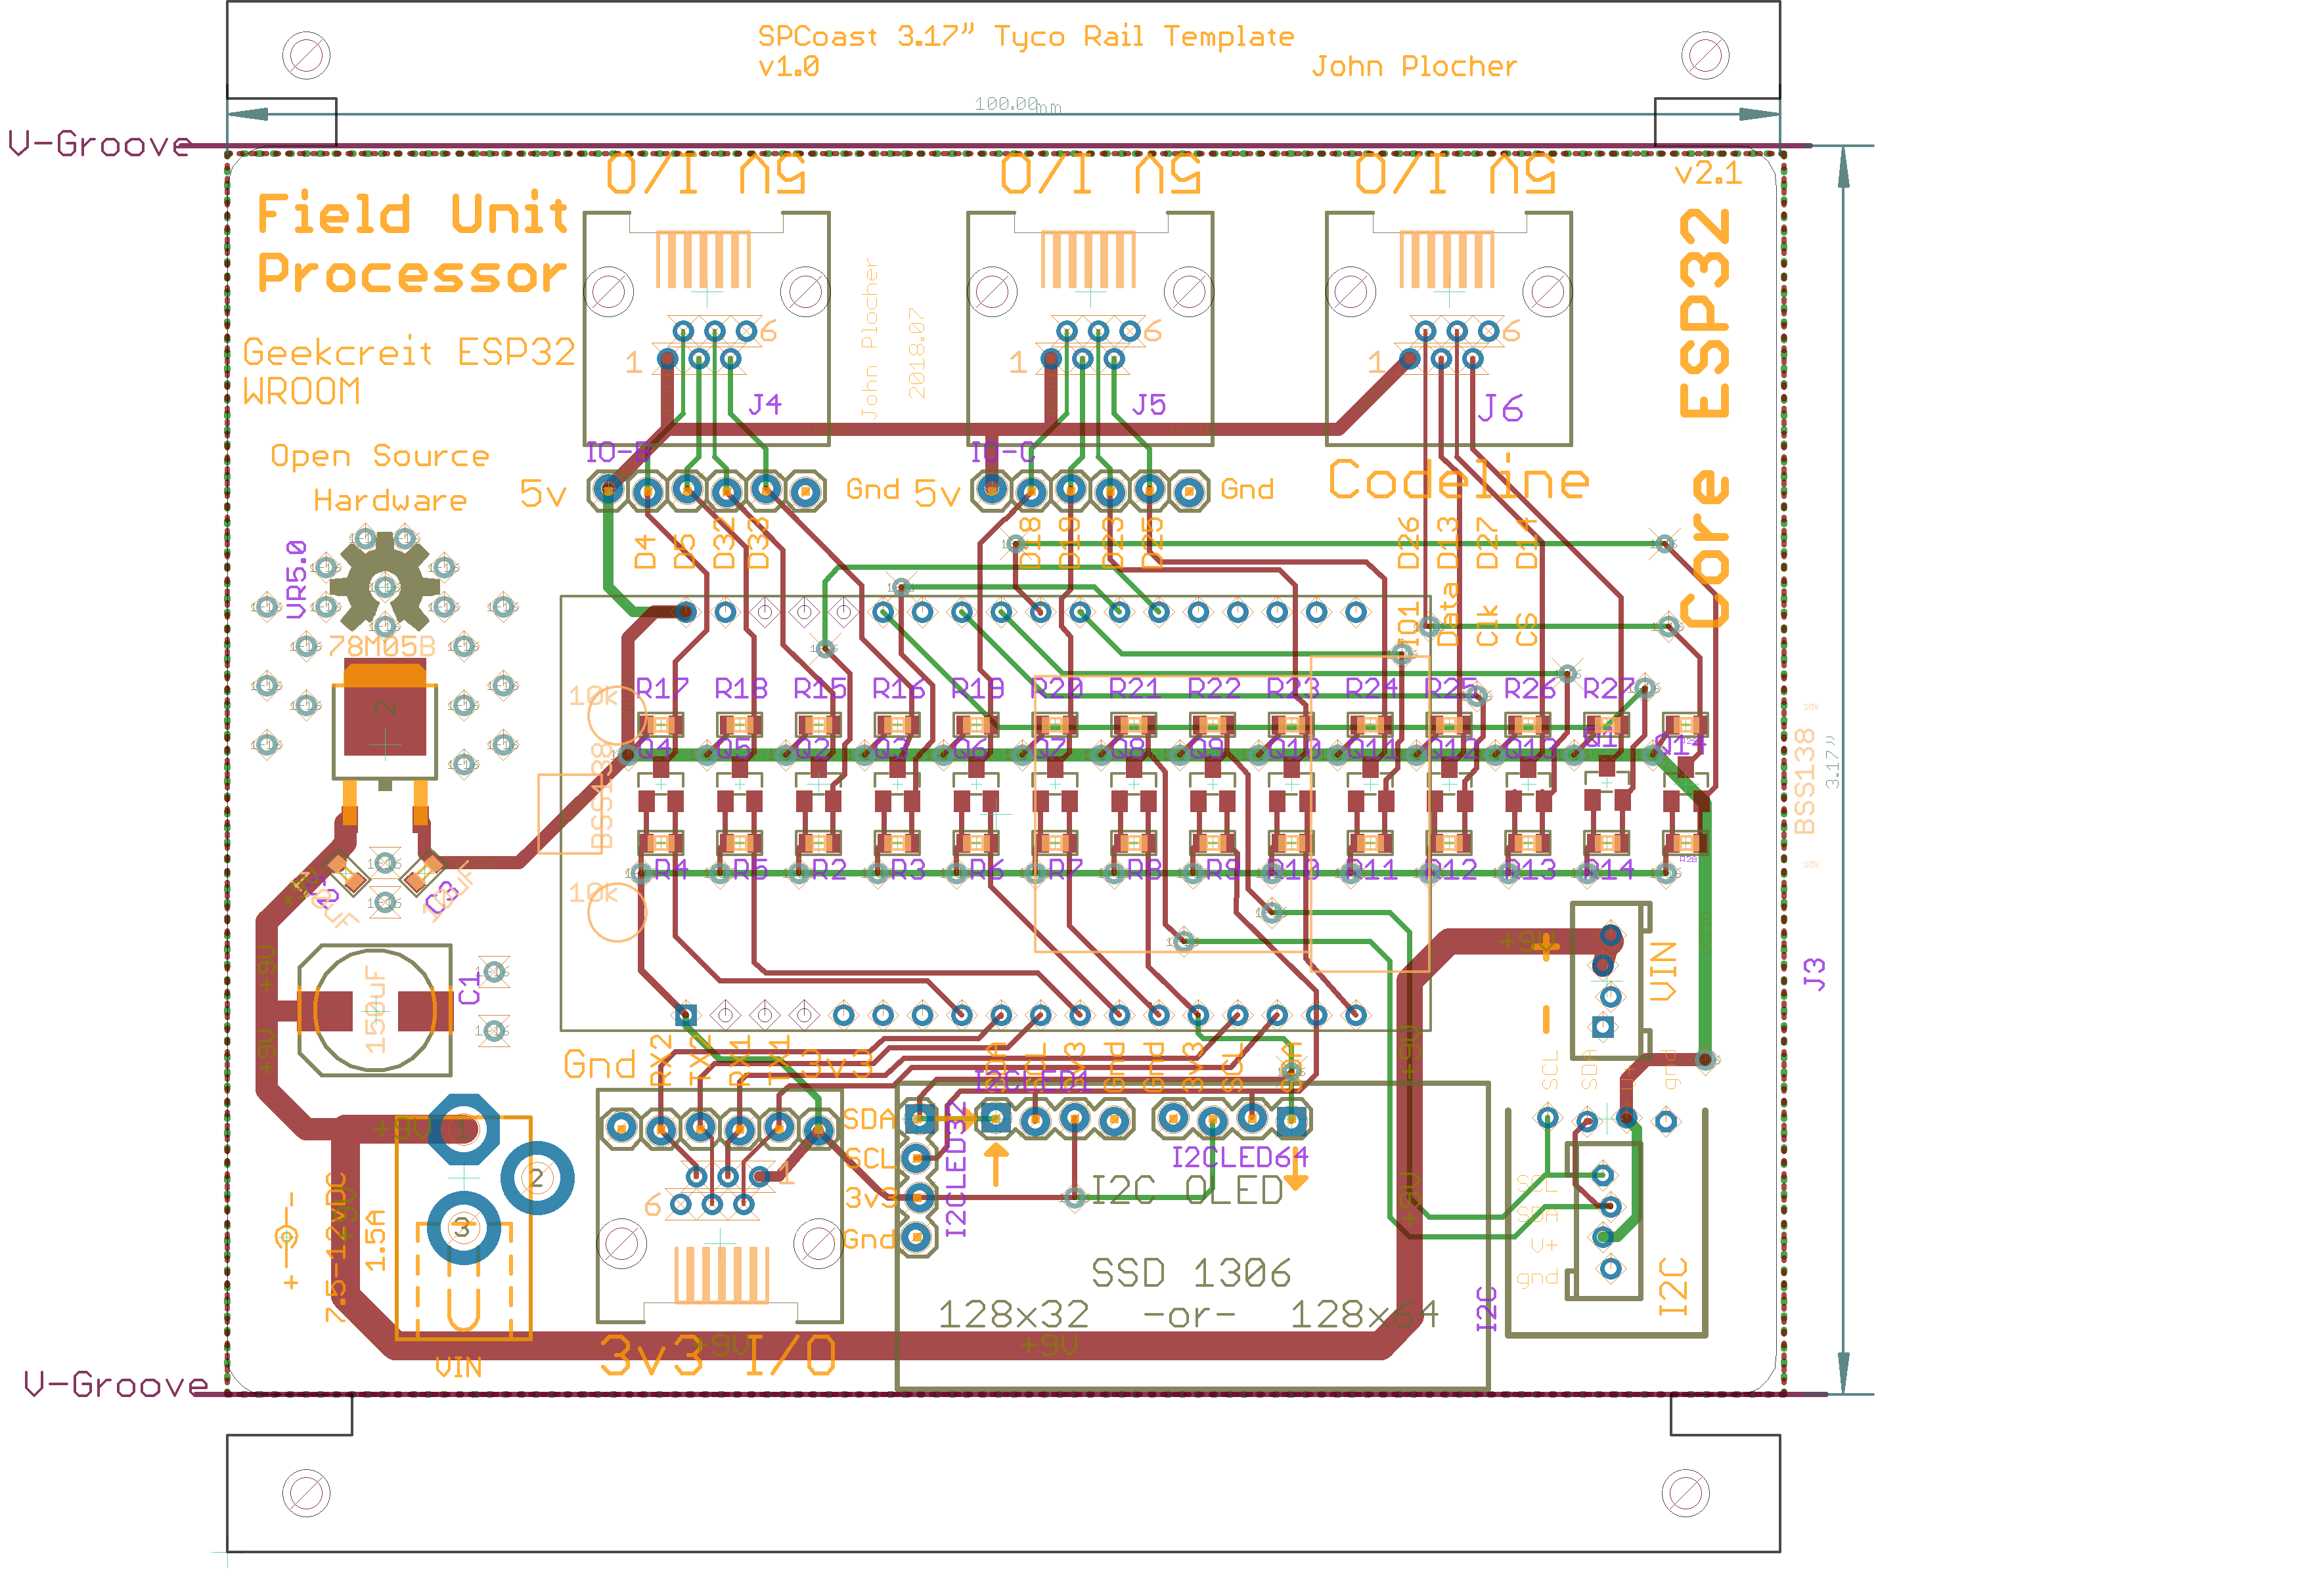Image resolution: width=2324 pixels, height=1594 pixels.
Task: Click the bottom-right mounting hole on the rail template
Action: 1685,1493
